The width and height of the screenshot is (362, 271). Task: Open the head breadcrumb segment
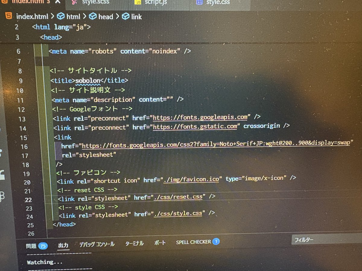(106, 17)
